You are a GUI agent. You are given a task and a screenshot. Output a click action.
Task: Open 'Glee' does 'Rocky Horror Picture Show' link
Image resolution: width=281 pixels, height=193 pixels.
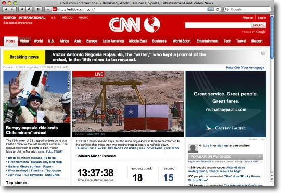224,178
